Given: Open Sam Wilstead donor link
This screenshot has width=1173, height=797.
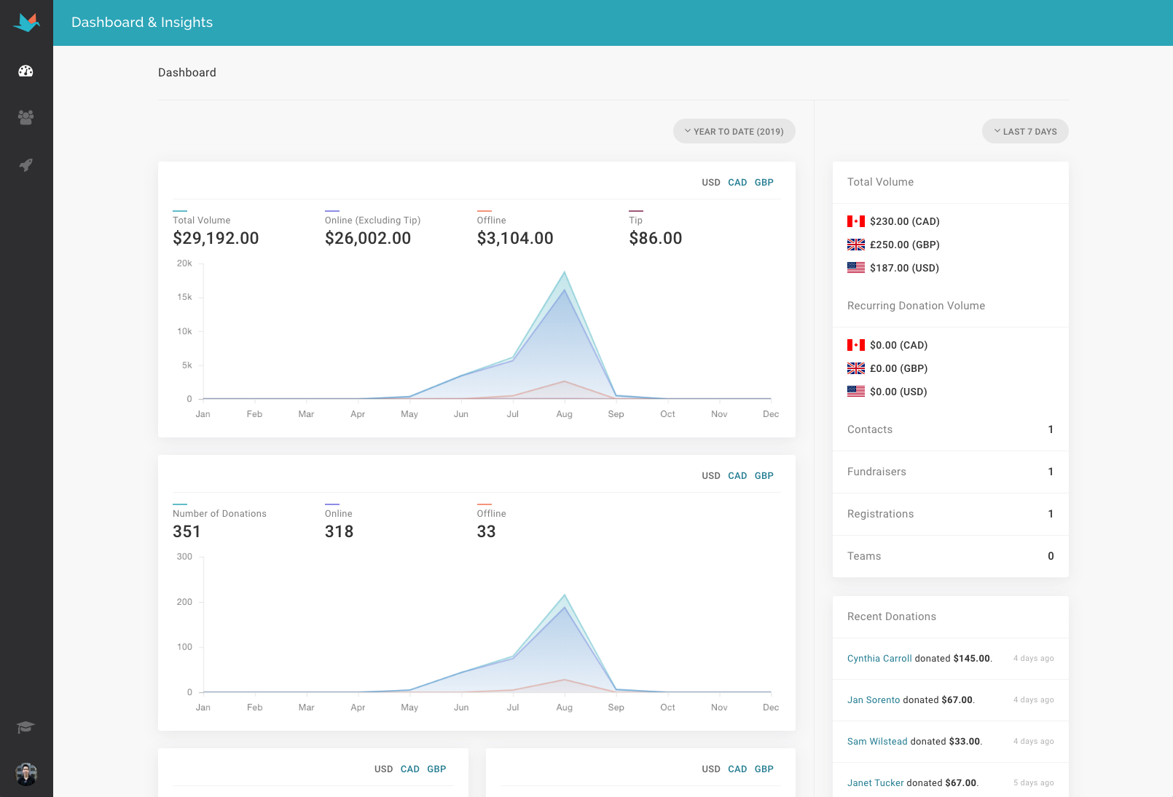Looking at the screenshot, I should [877, 742].
